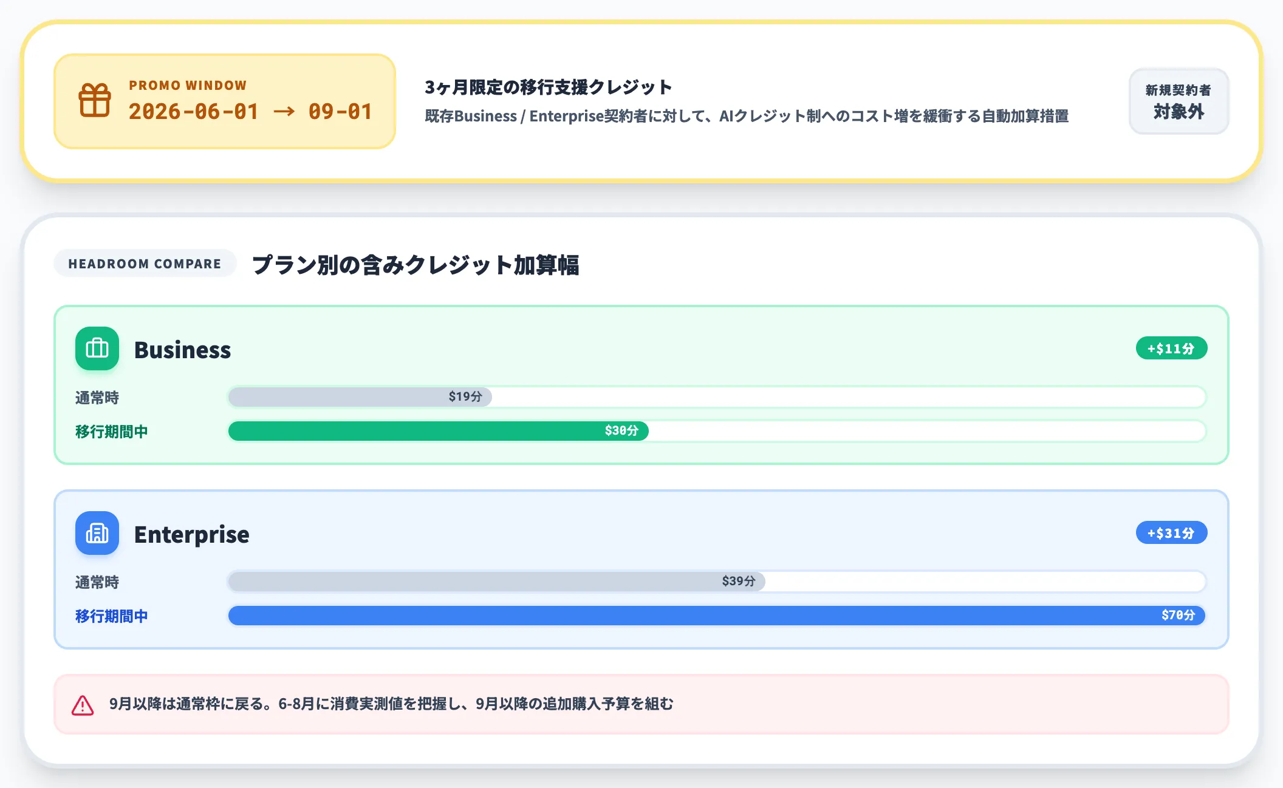Click the 通常時 label in Enterprise card
The width and height of the screenshot is (1283, 788).
click(97, 582)
